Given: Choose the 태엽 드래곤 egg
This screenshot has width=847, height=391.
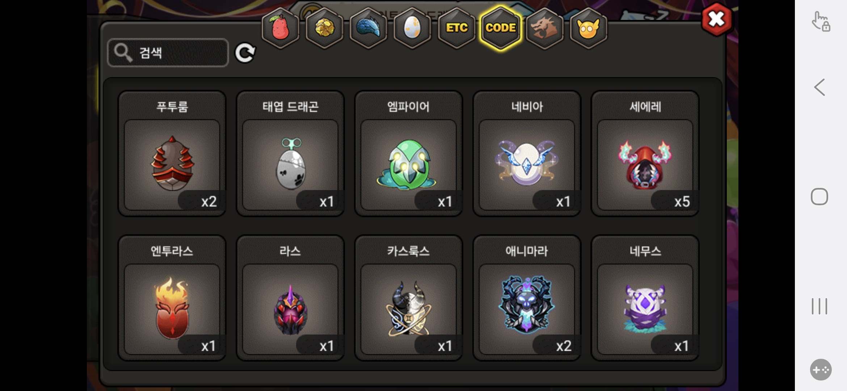Looking at the screenshot, I should pyautogui.click(x=290, y=154).
